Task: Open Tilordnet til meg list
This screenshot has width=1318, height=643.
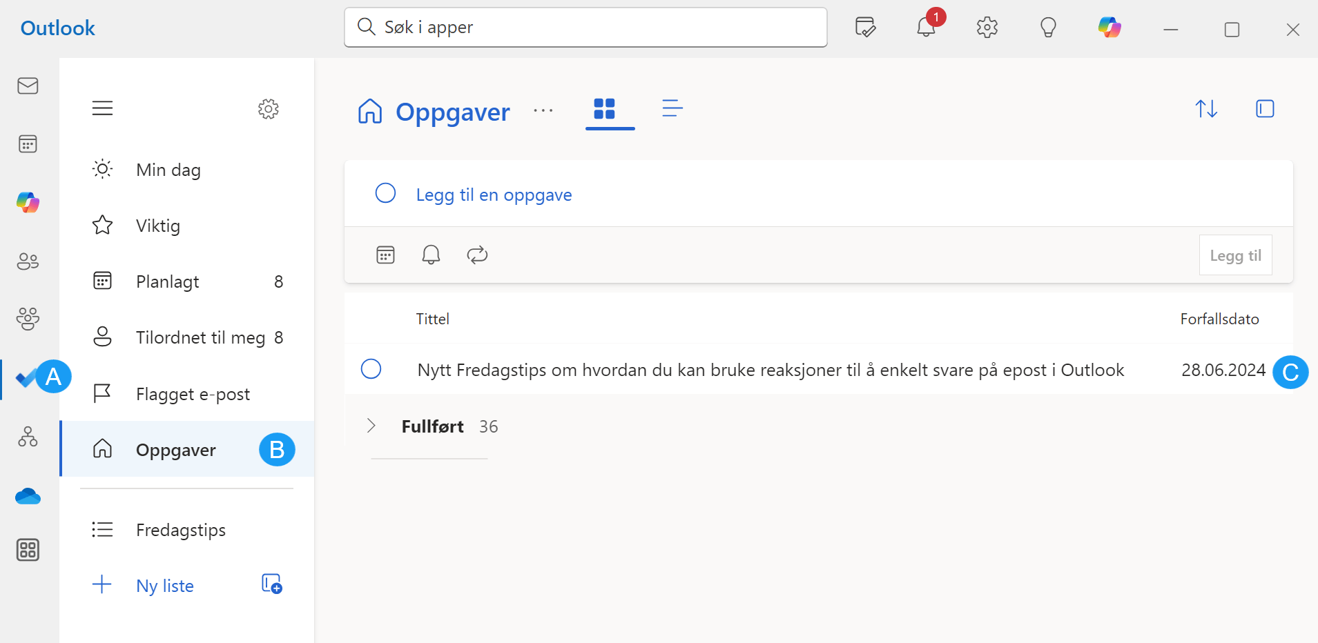Action: pos(187,337)
